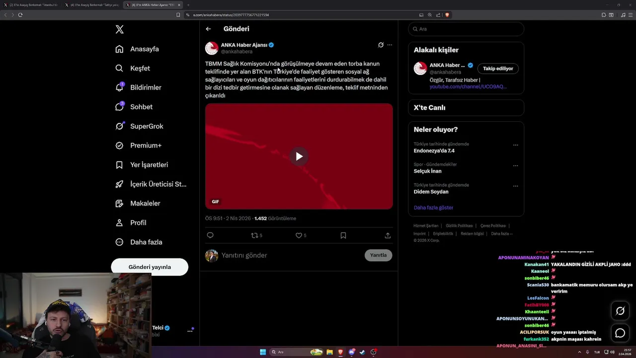Open Steam from taskbar
636x358 pixels.
click(x=362, y=352)
